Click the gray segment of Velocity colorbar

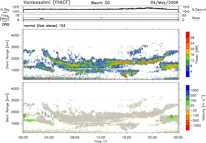point(188,108)
